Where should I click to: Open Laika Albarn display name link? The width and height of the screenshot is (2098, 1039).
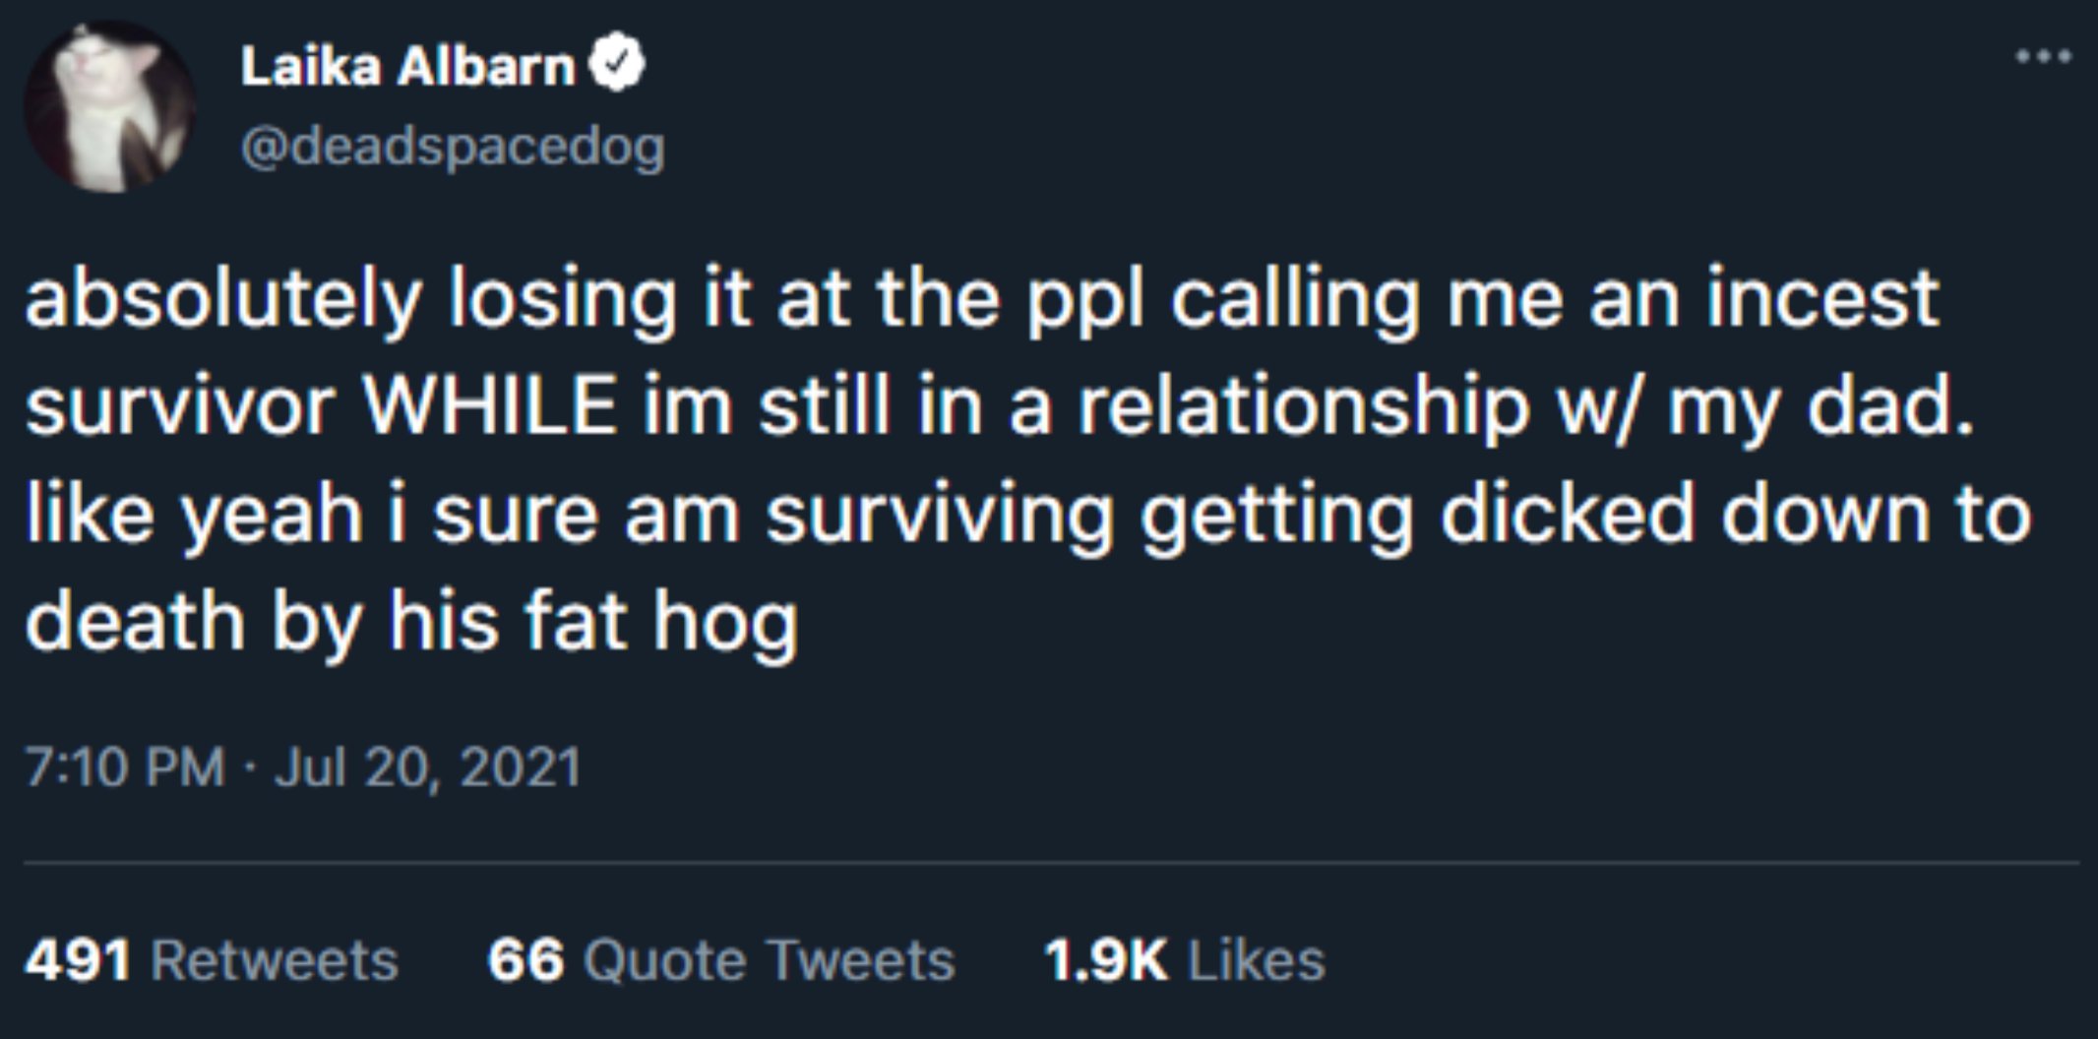(406, 67)
